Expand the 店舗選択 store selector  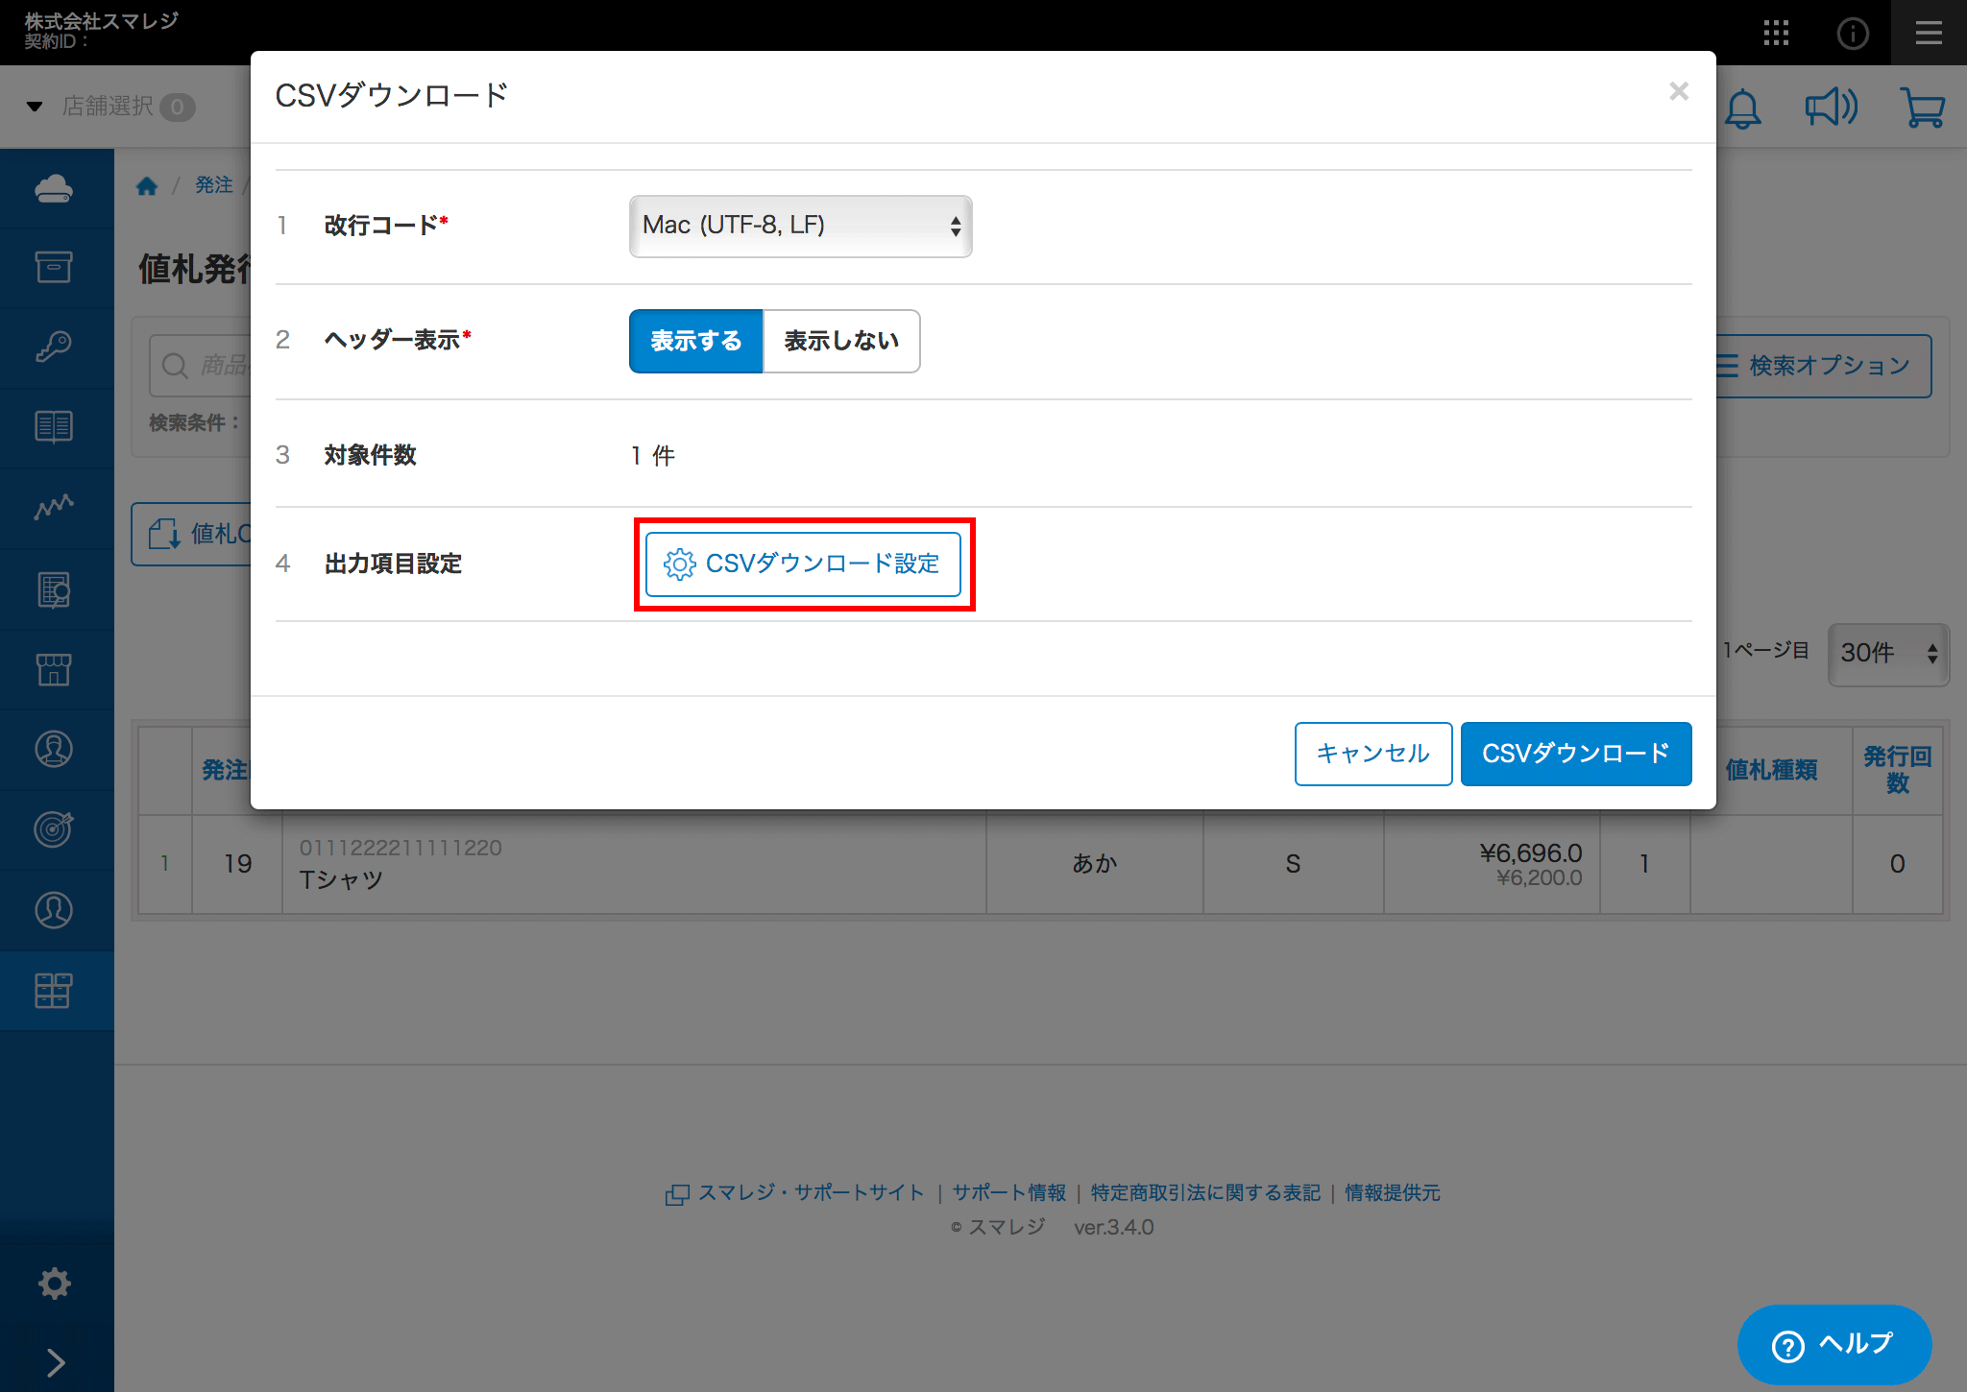click(x=109, y=106)
